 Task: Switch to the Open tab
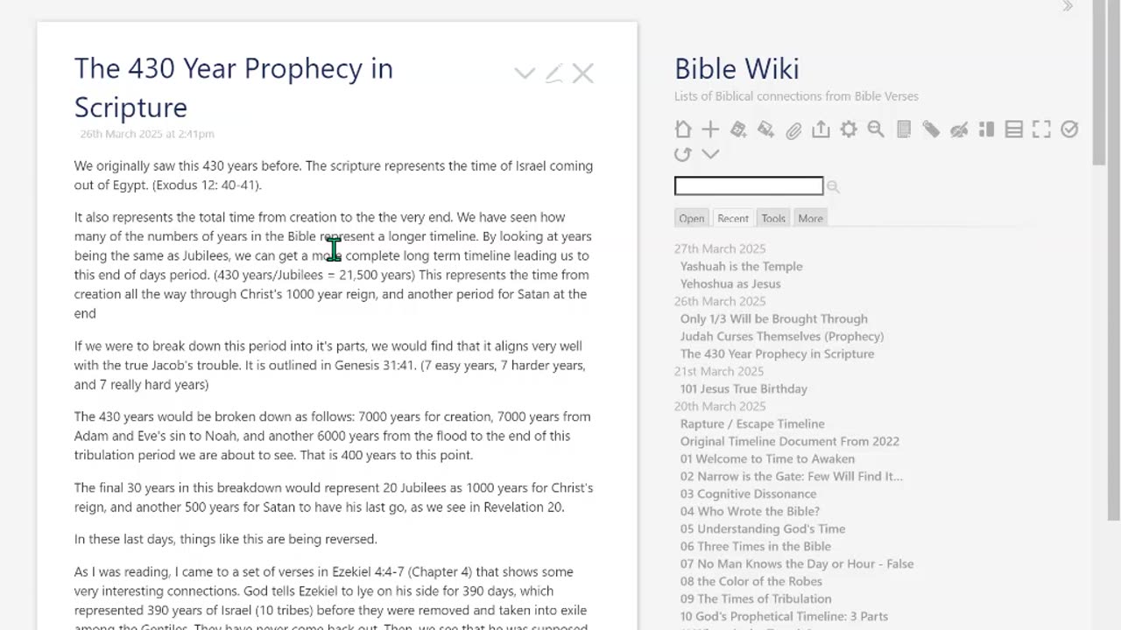point(691,218)
